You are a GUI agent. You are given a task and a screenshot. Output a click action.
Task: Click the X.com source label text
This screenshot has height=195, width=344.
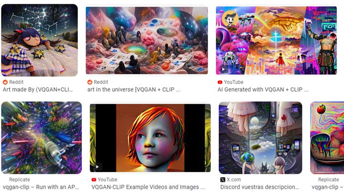234,180
